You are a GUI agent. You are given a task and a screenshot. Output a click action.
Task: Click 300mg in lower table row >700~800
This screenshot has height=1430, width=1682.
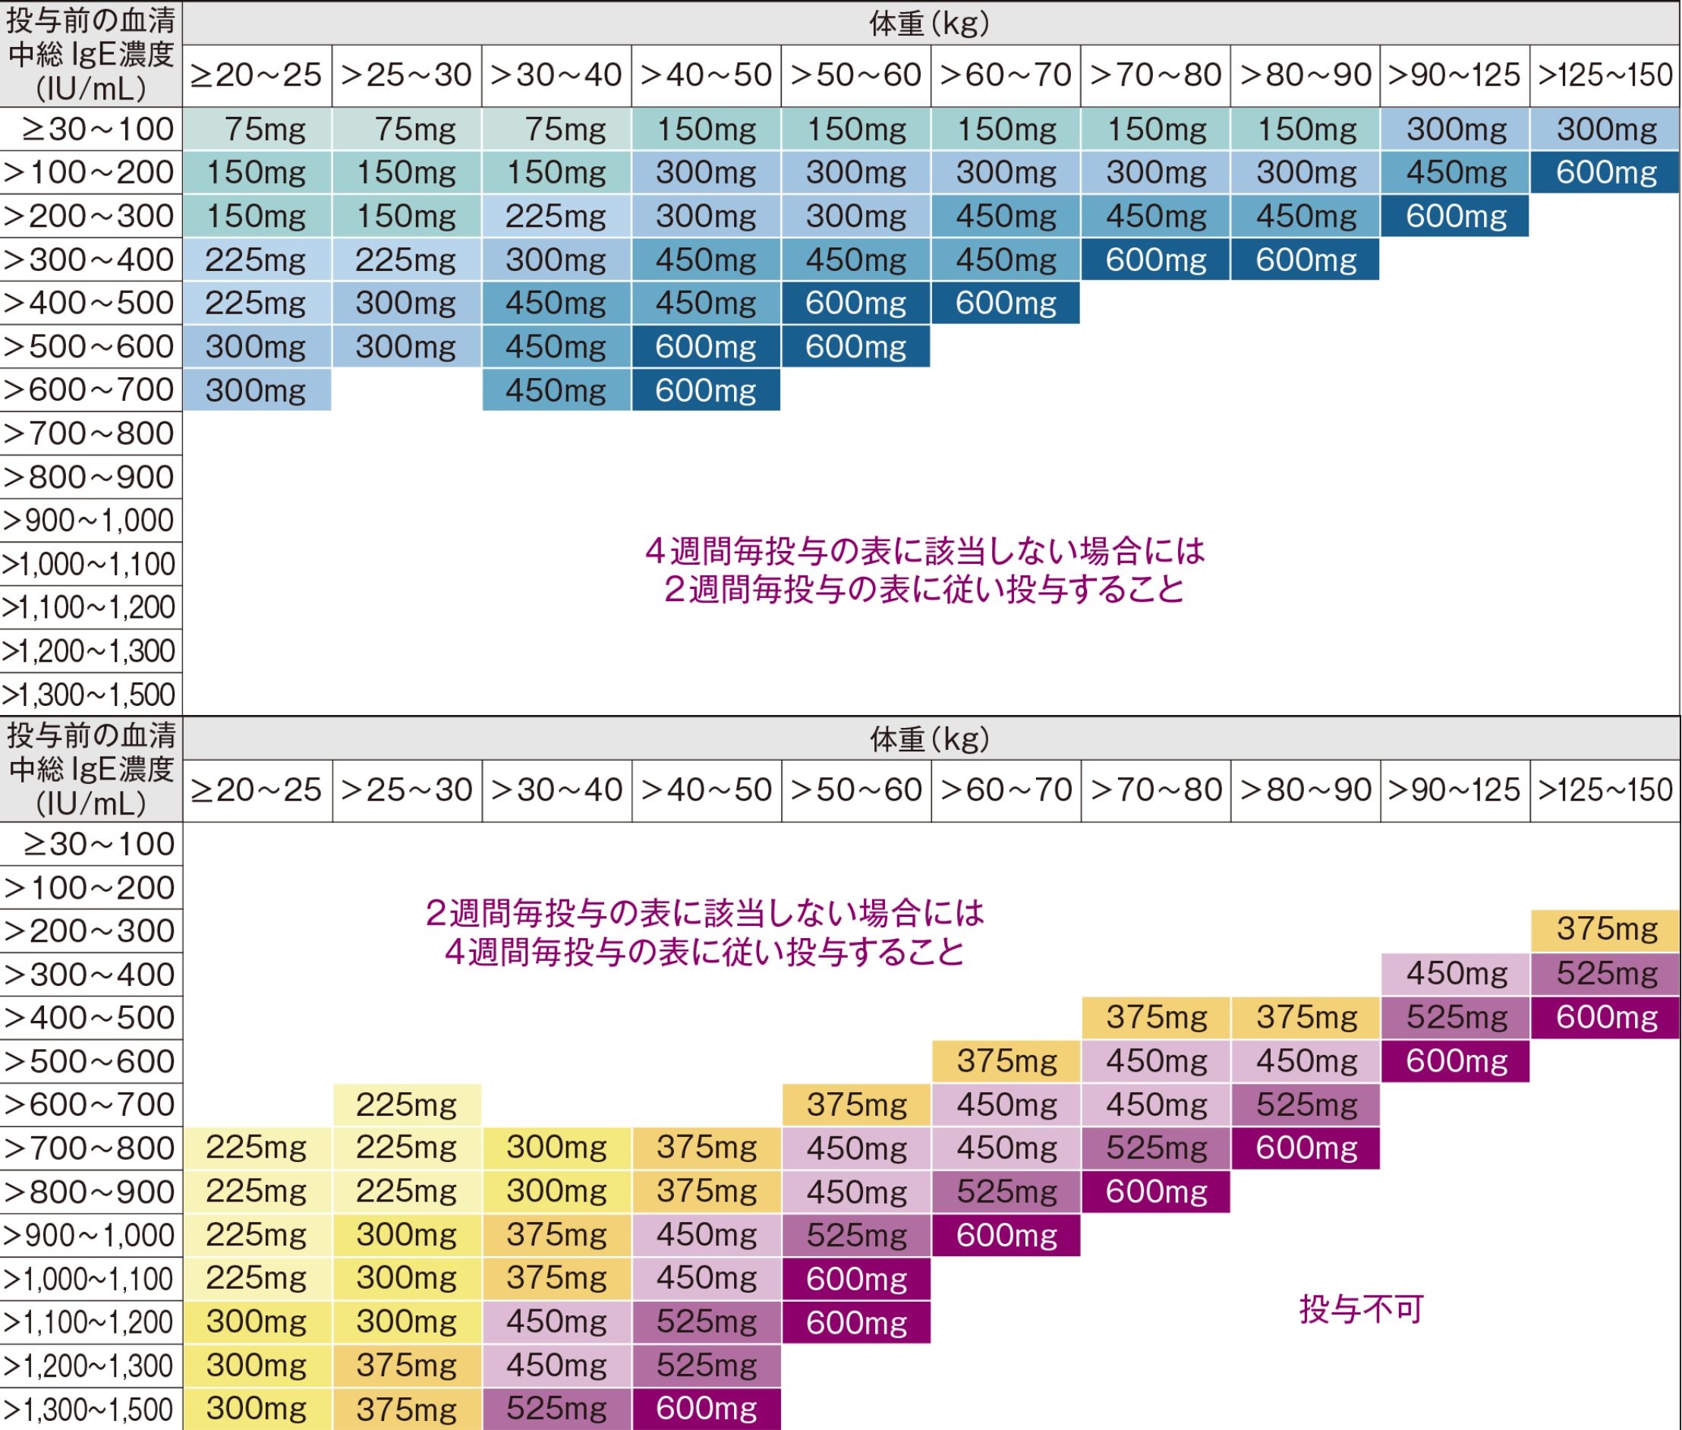[x=556, y=1148]
